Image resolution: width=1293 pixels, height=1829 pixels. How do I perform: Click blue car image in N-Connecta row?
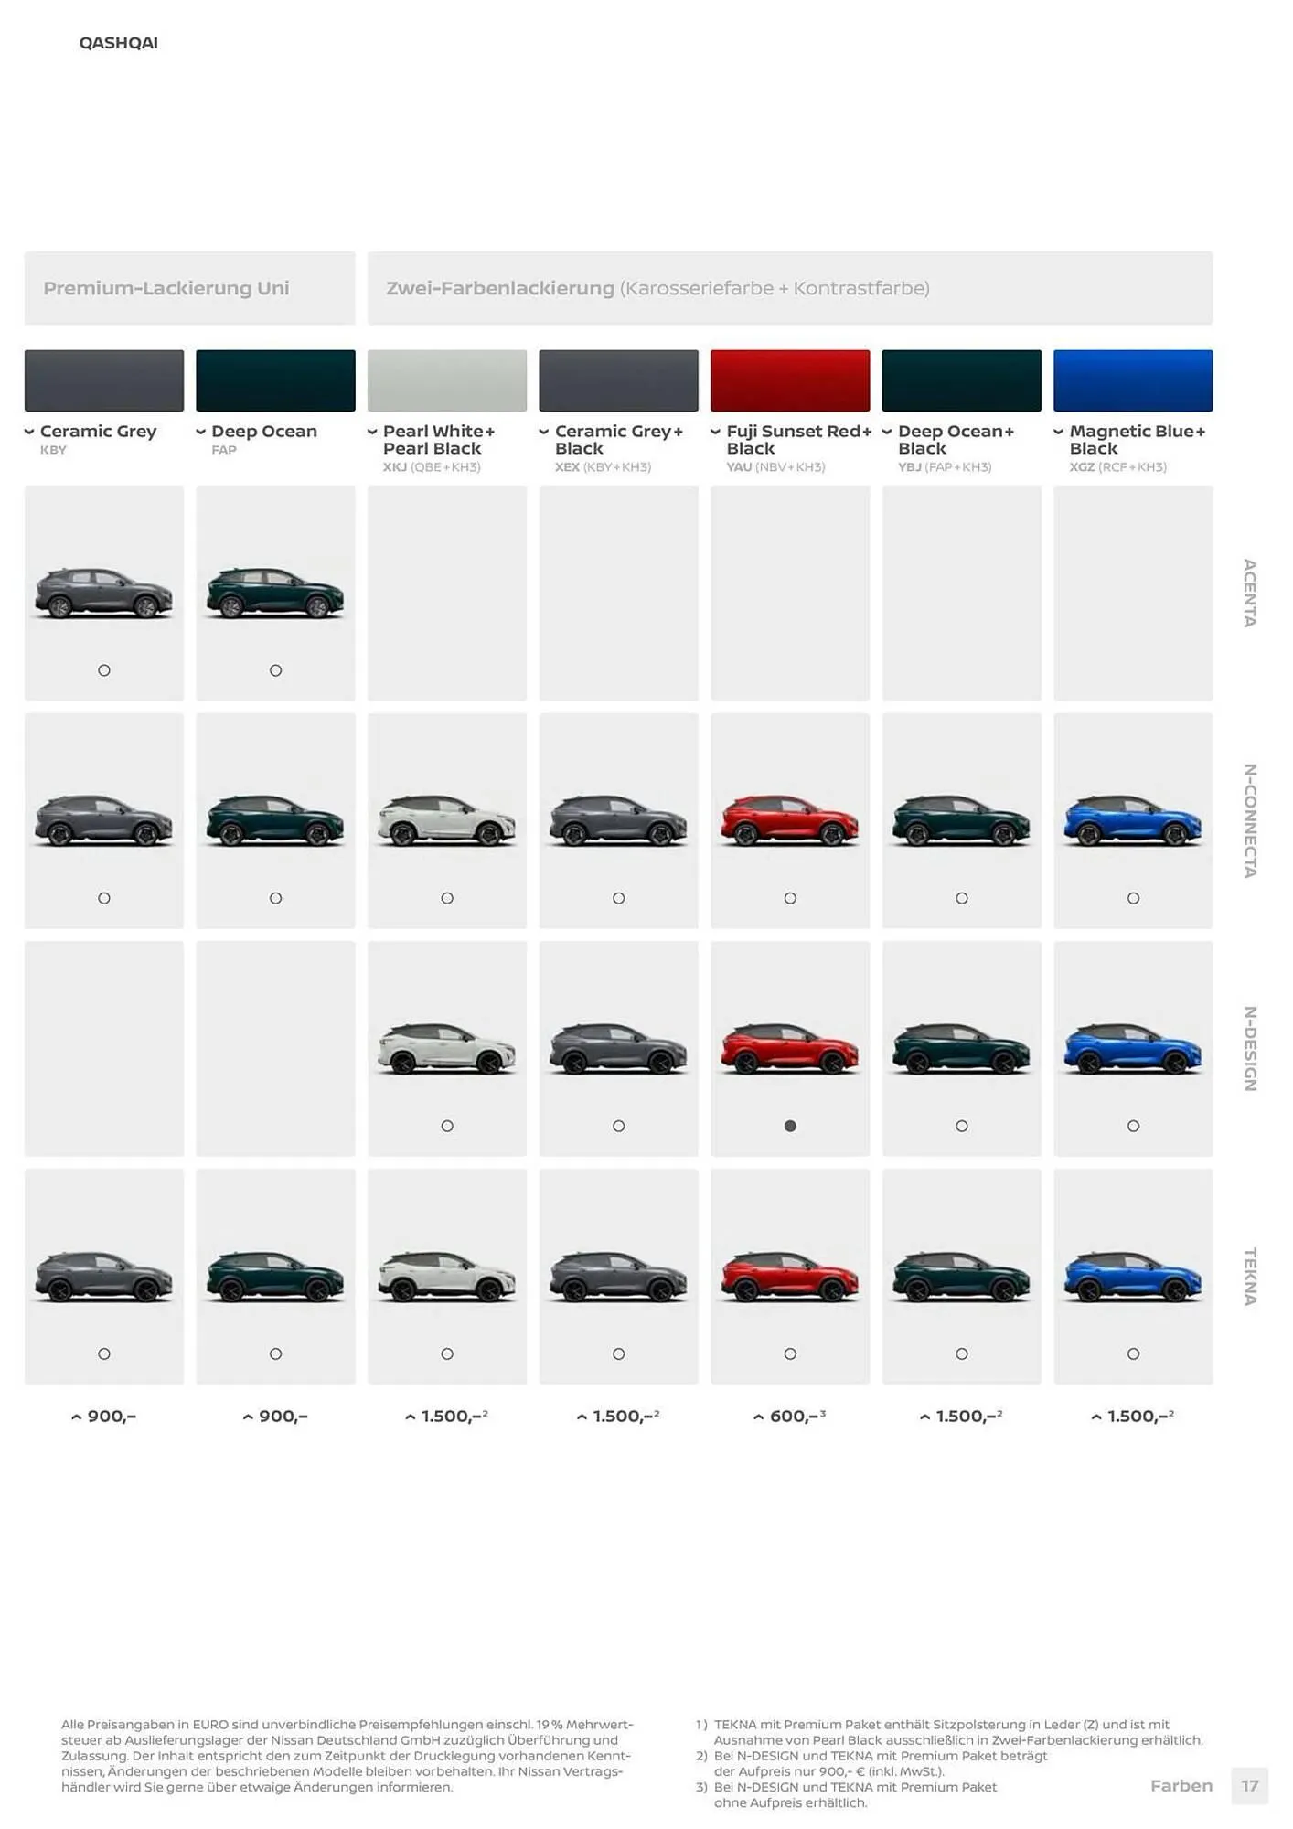(1133, 820)
